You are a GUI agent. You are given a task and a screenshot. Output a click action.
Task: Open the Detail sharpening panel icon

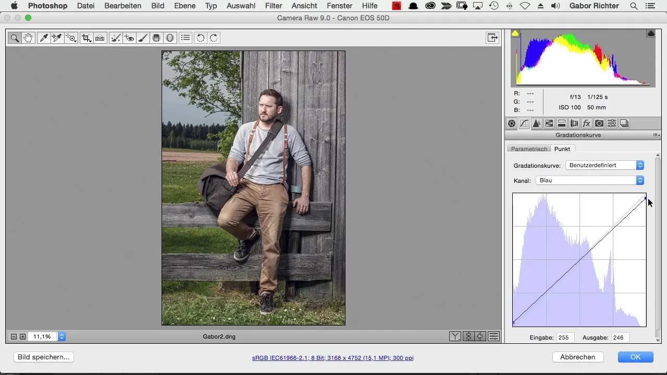pos(537,123)
